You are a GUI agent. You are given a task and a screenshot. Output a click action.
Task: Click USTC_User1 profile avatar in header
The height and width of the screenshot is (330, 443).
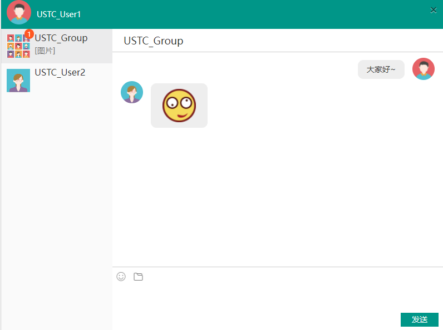[19, 13]
